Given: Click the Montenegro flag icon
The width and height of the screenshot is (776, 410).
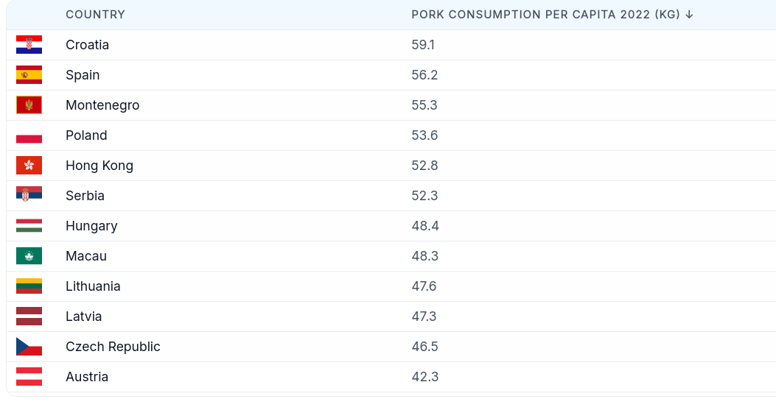Looking at the screenshot, I should (x=29, y=105).
